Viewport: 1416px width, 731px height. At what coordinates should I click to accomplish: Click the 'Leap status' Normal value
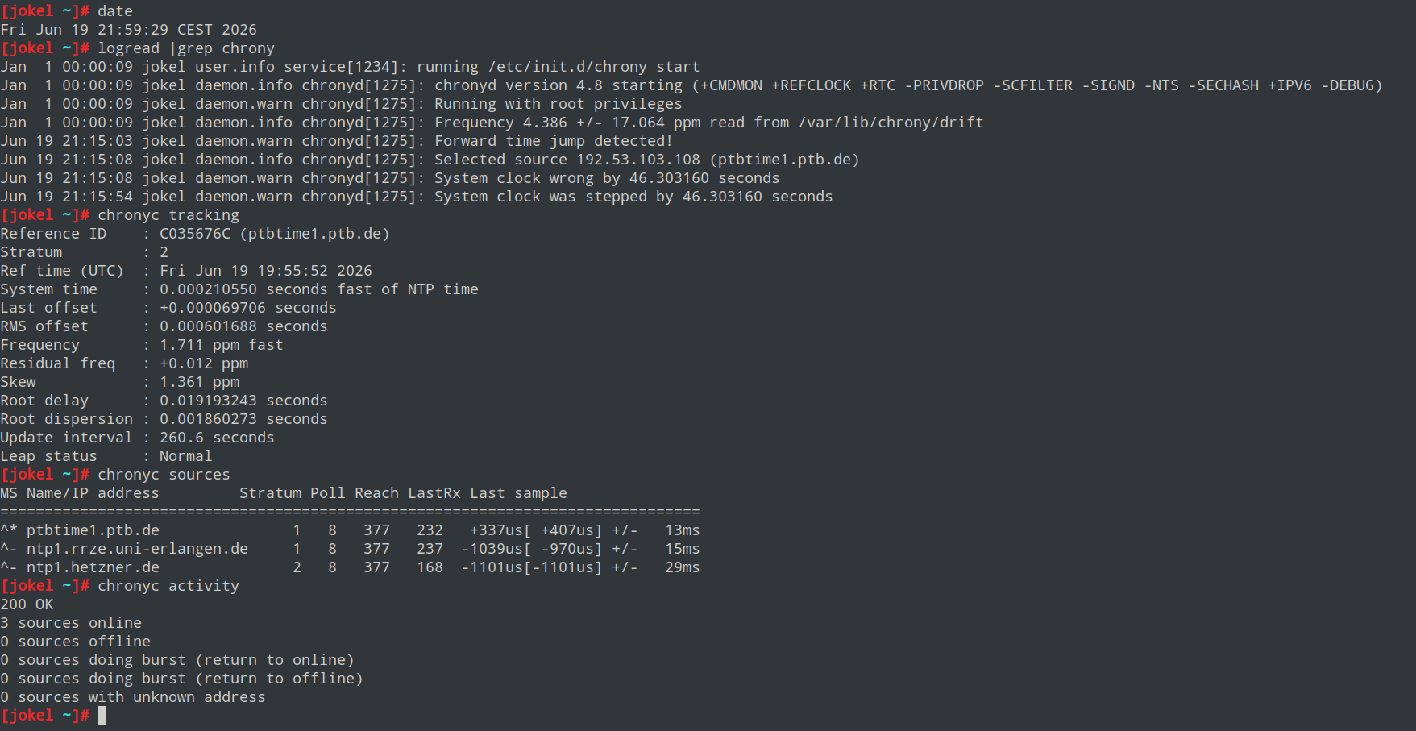point(186,456)
